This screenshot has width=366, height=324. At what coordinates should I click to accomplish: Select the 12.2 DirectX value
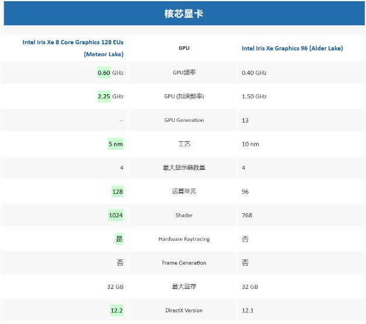coord(117,311)
